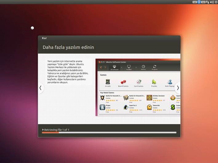Open the dropdown arrow beside All Software

tap(121, 67)
